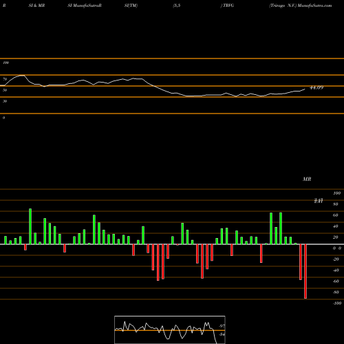Click the "100" label on the left RSI axis
The image size is (344, 344).
pos(6,63)
